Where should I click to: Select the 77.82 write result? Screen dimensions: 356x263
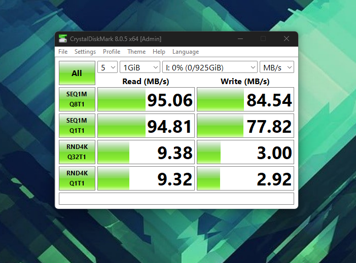point(245,126)
